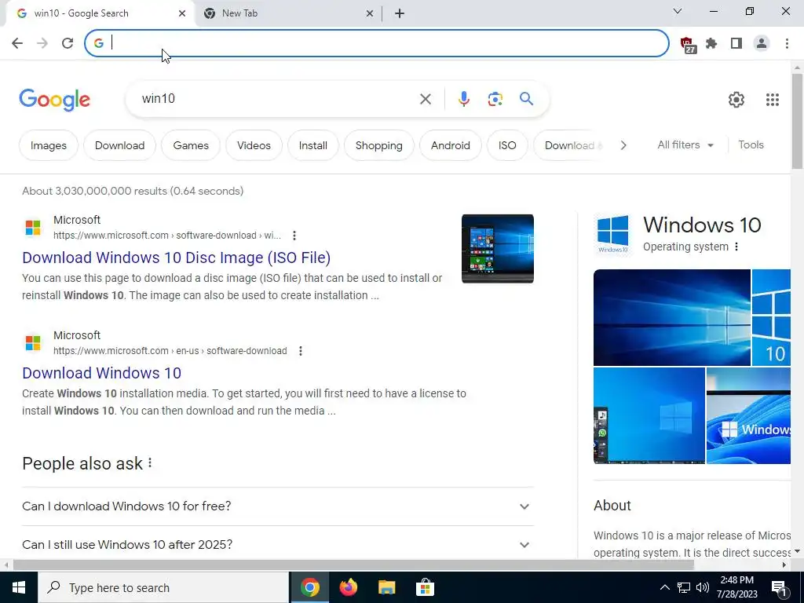804x603 pixels.
Task: Open the Download Windows 10 result link
Action: (x=101, y=373)
